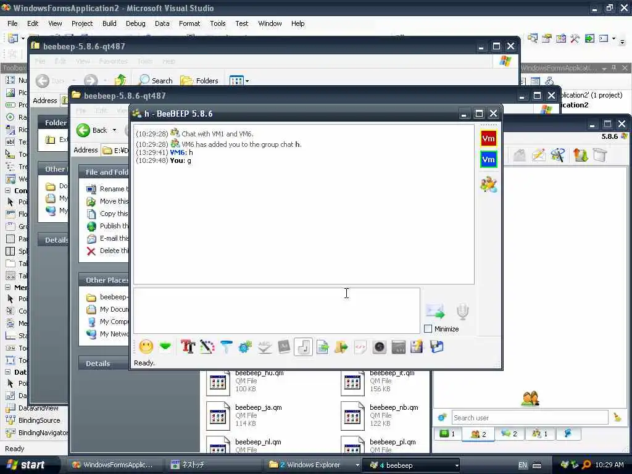Click Search in the back Explorer toolbar
The image size is (632, 474).
[x=155, y=81]
